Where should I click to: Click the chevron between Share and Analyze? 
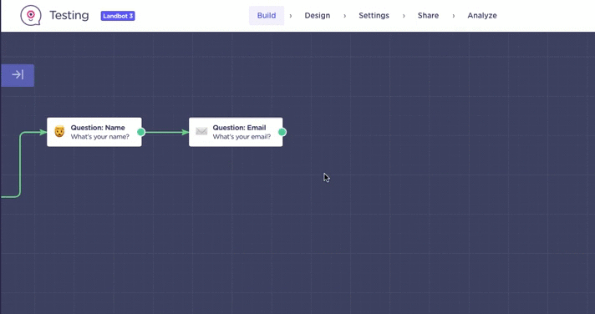point(454,16)
